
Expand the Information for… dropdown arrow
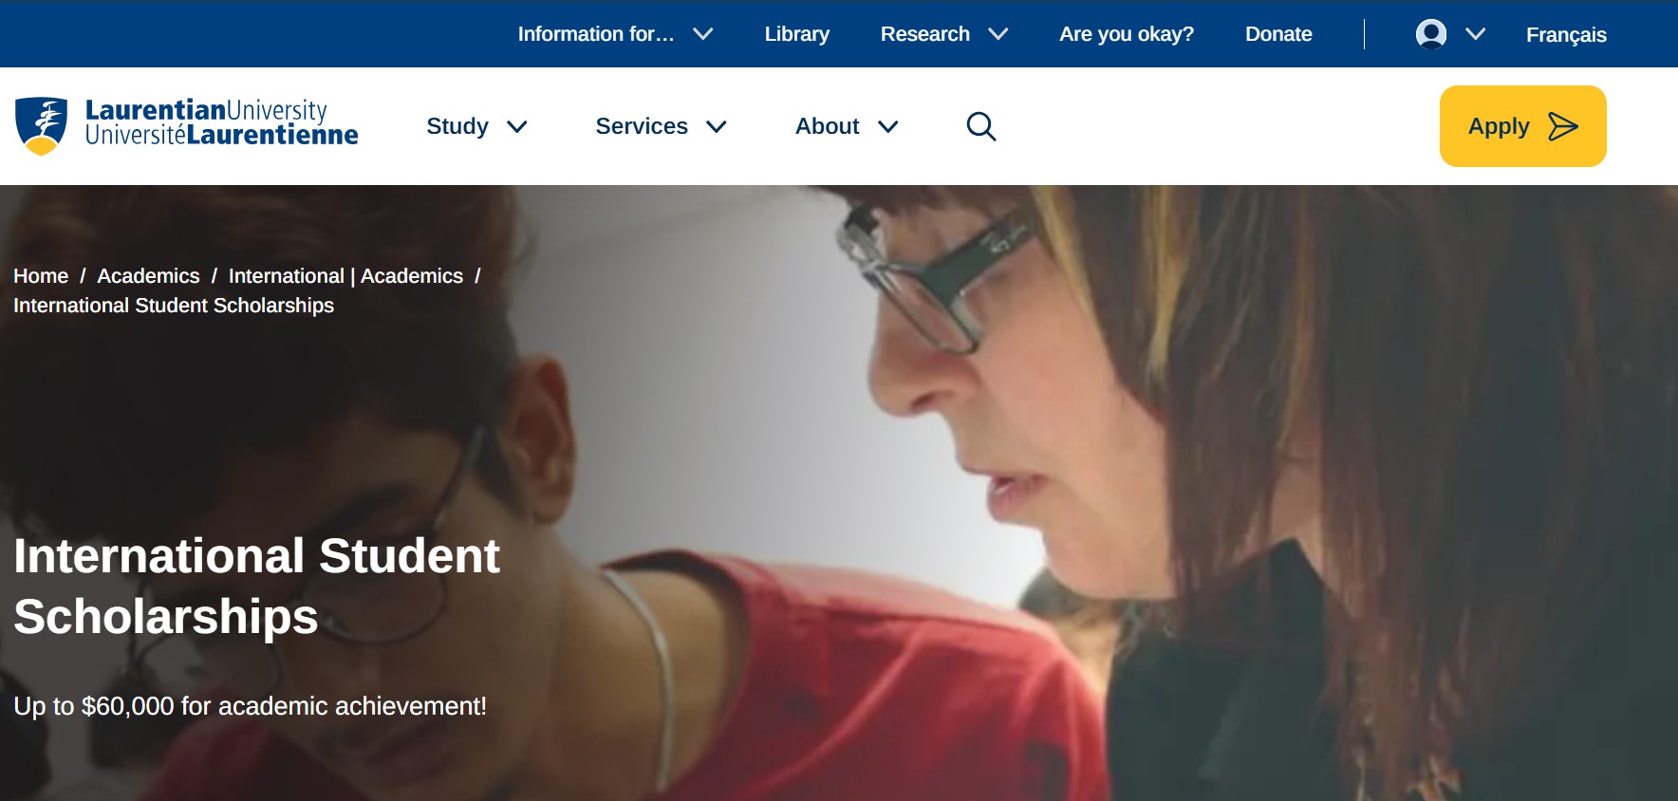702,34
